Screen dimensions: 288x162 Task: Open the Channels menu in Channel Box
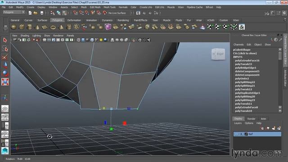point(238,45)
